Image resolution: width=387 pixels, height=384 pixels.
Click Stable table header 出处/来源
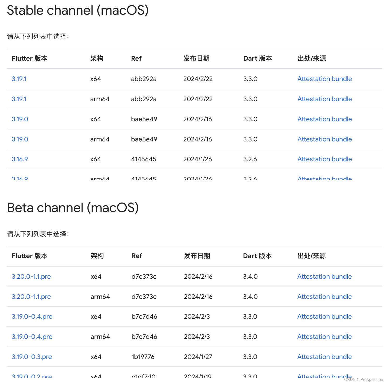tap(312, 59)
